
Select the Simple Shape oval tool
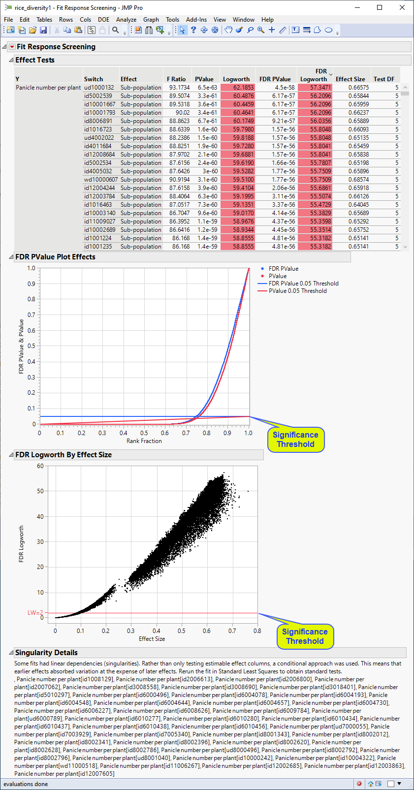329,30
